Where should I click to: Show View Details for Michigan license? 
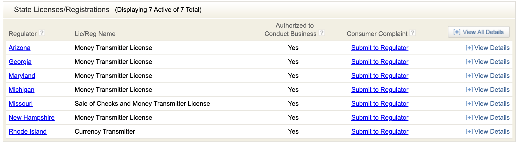click(488, 90)
